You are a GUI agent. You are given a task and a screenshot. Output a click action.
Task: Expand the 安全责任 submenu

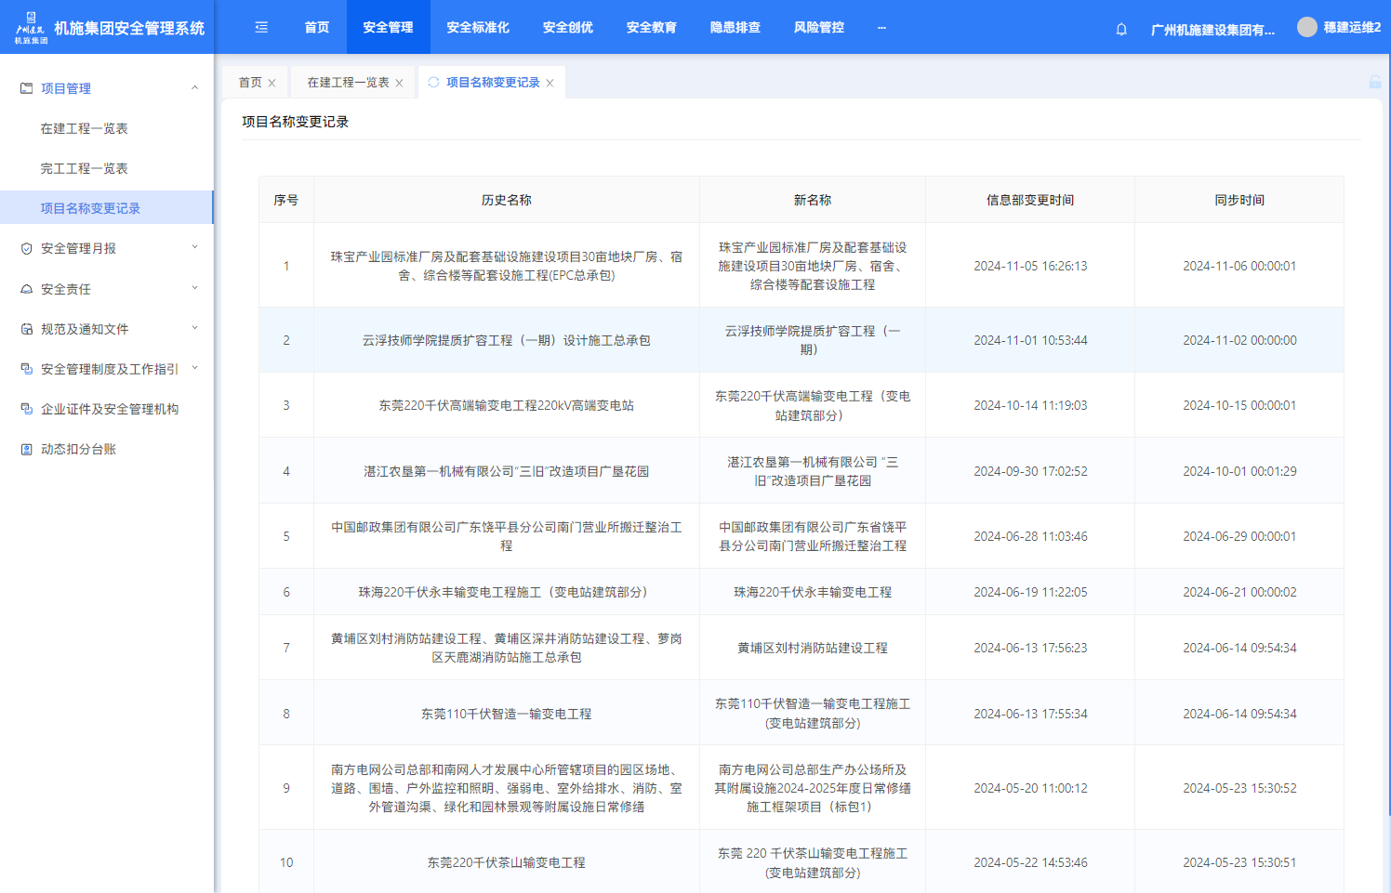[x=194, y=289]
